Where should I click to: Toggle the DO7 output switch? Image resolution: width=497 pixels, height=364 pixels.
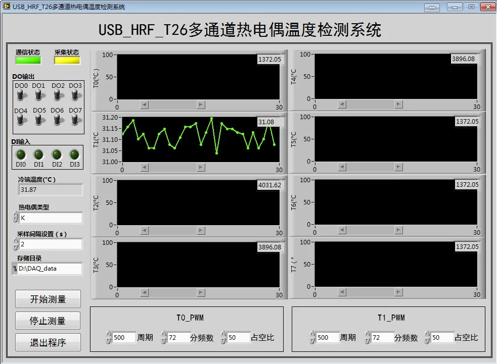coord(75,120)
